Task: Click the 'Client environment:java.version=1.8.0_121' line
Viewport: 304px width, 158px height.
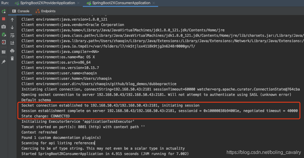Action: (64, 19)
